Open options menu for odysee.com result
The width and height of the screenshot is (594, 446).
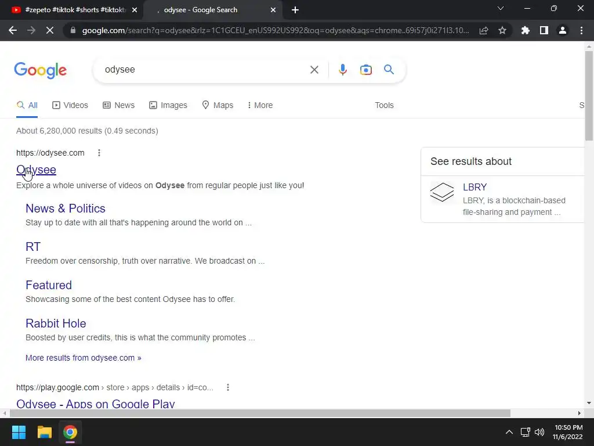pos(99,153)
